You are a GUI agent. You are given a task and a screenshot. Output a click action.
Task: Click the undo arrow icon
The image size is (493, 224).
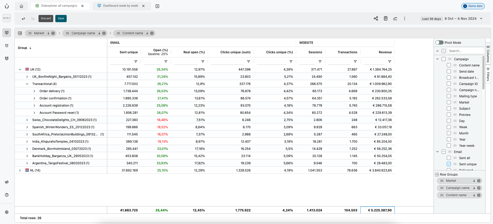point(23,19)
